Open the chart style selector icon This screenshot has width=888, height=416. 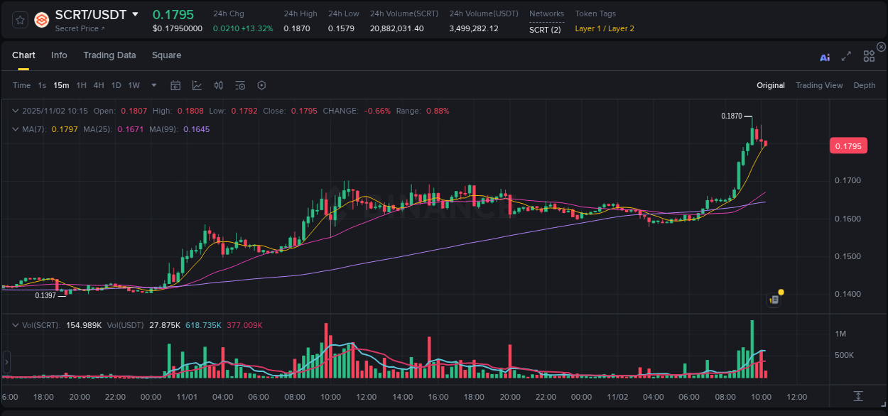click(197, 85)
